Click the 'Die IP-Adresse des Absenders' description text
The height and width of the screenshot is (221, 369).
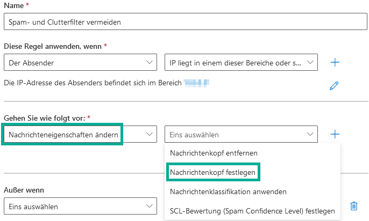click(x=91, y=83)
